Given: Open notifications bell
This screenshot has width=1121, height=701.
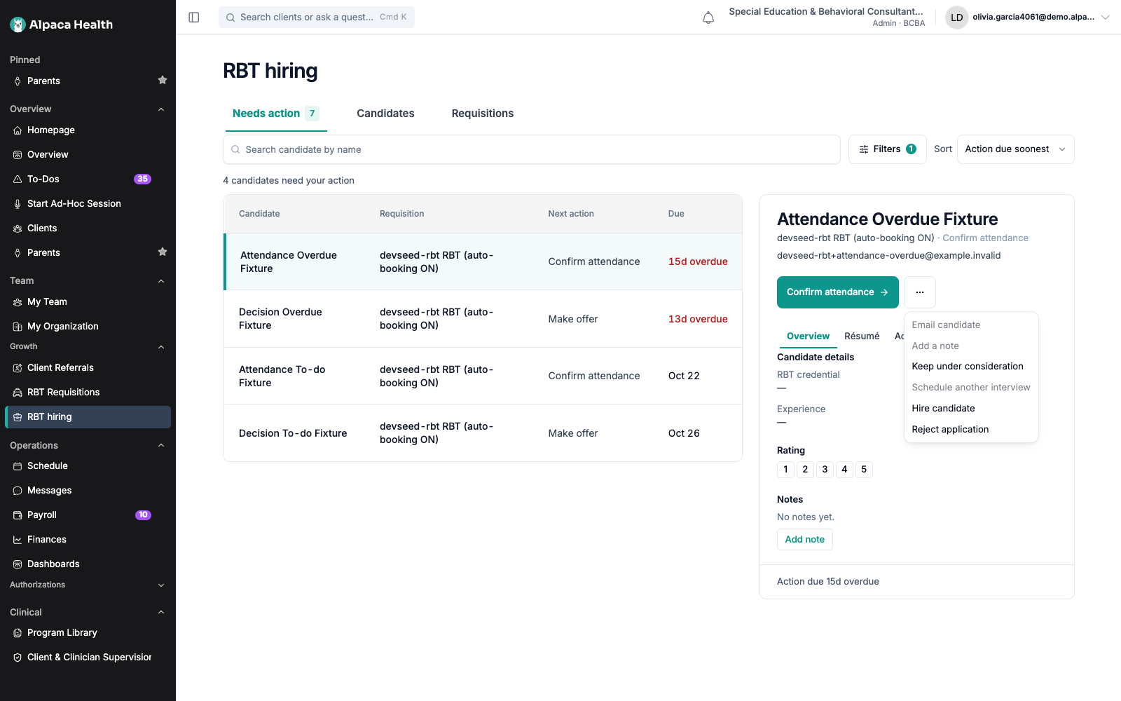Looking at the screenshot, I should [708, 18].
